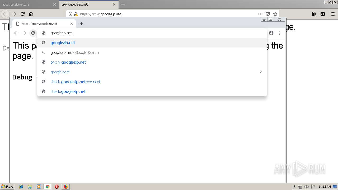Click the Chrome address bar text field
The height and width of the screenshot is (190, 338).
pyautogui.click(x=152, y=33)
